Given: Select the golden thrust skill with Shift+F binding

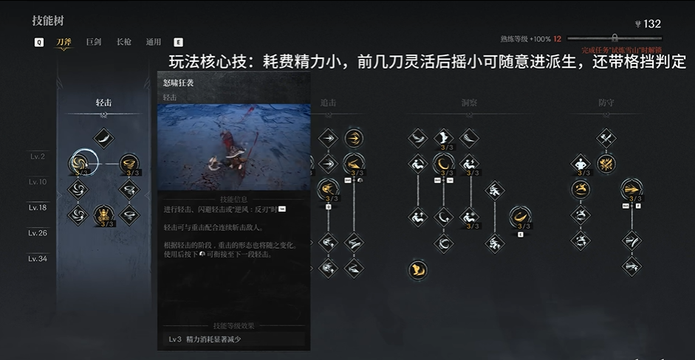Looking at the screenshot, I should click(x=631, y=190).
